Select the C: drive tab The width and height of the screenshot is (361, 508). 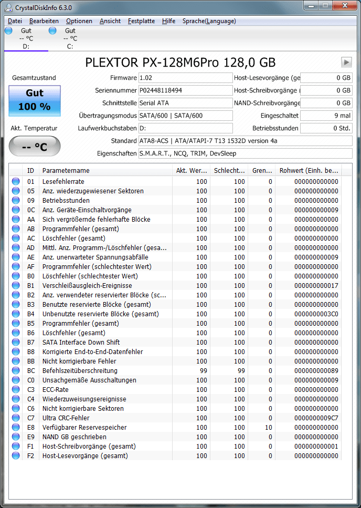point(70,38)
